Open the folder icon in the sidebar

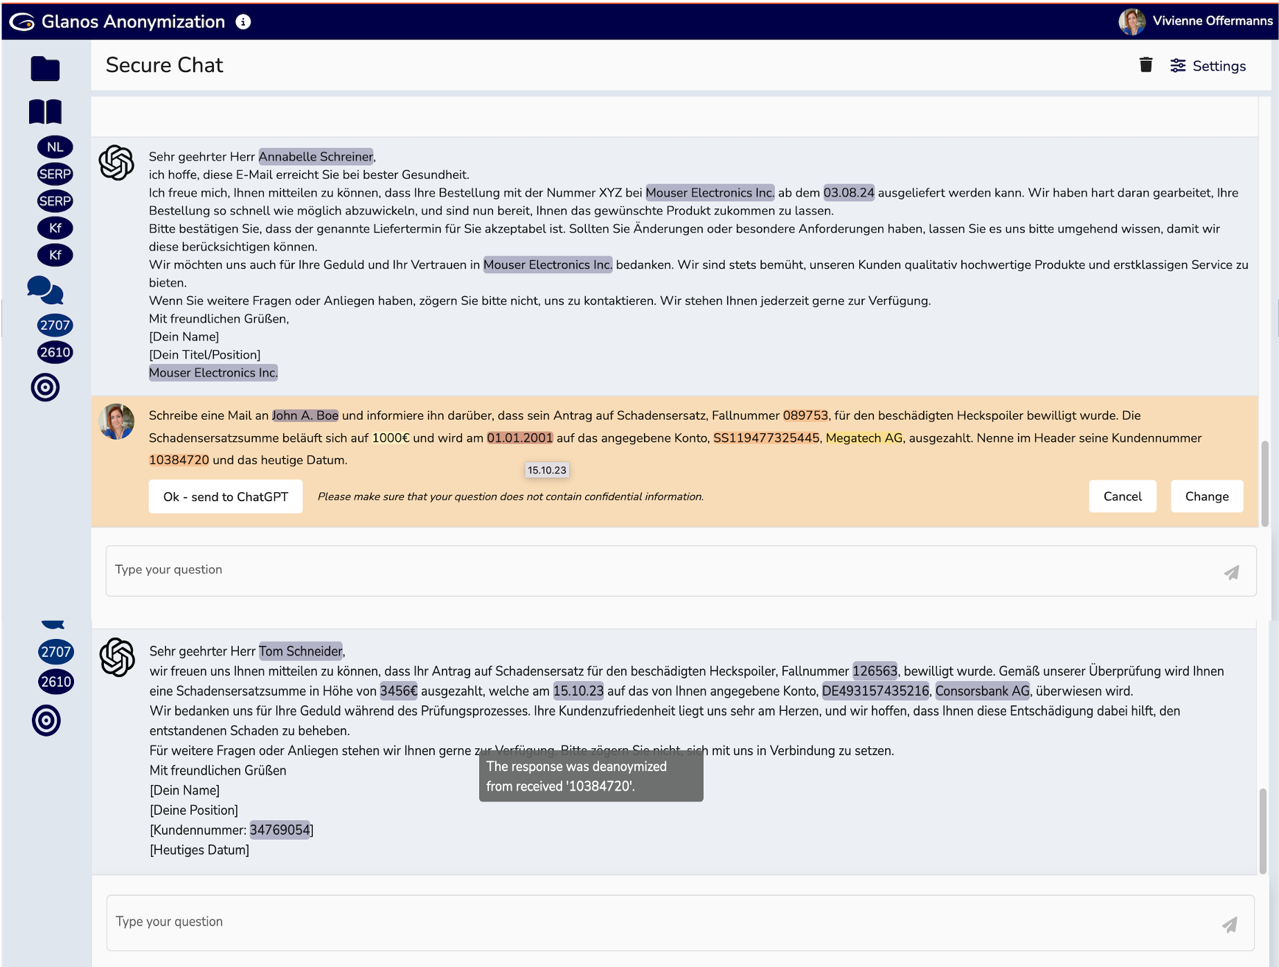[45, 69]
